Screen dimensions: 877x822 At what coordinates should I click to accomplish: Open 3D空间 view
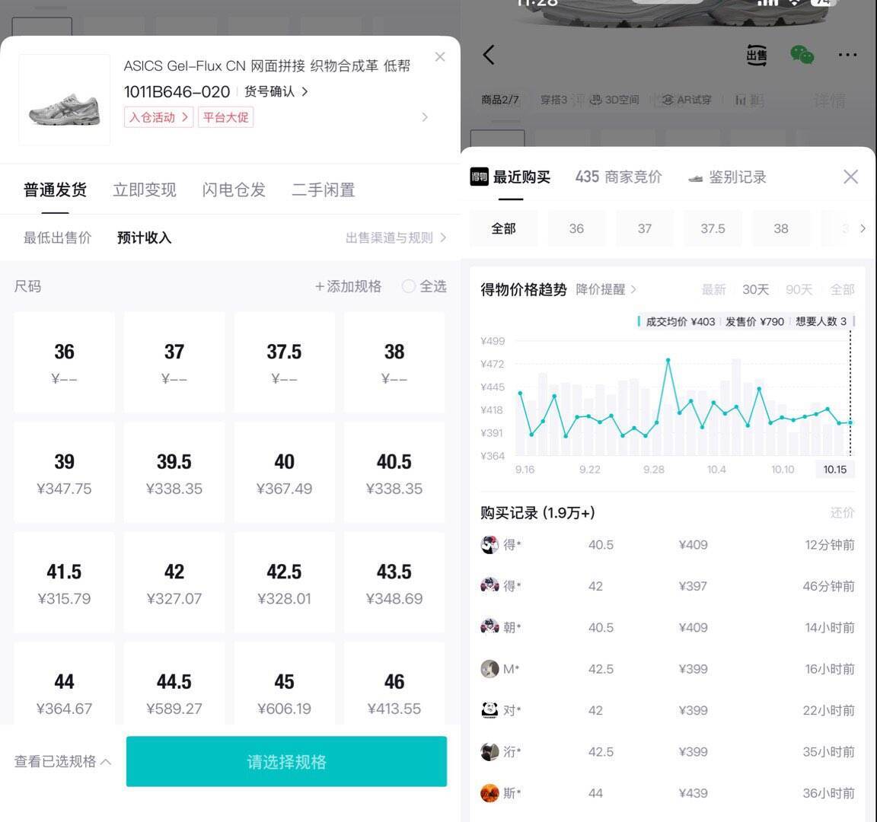coord(614,100)
